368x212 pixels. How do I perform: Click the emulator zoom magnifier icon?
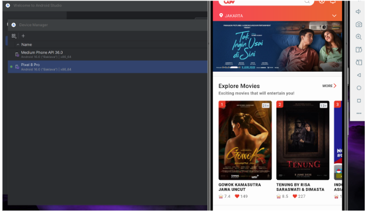point(359,37)
